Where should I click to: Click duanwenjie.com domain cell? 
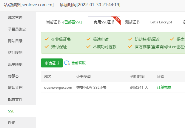(58, 88)
